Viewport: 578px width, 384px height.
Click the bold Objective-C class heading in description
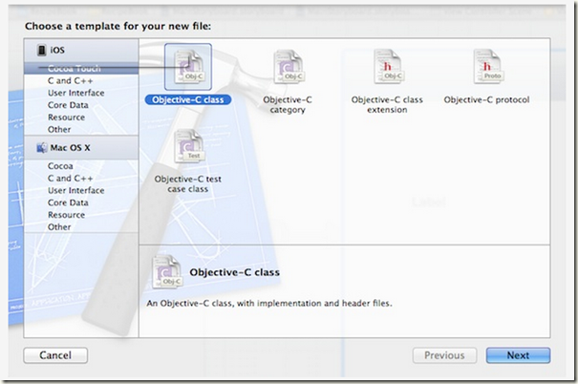coord(234,272)
